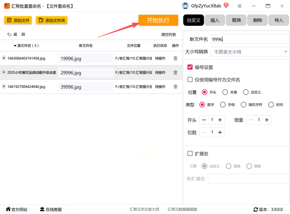
Task: Click file icon of 1663066403741458.jpg
Action: pos(4,58)
